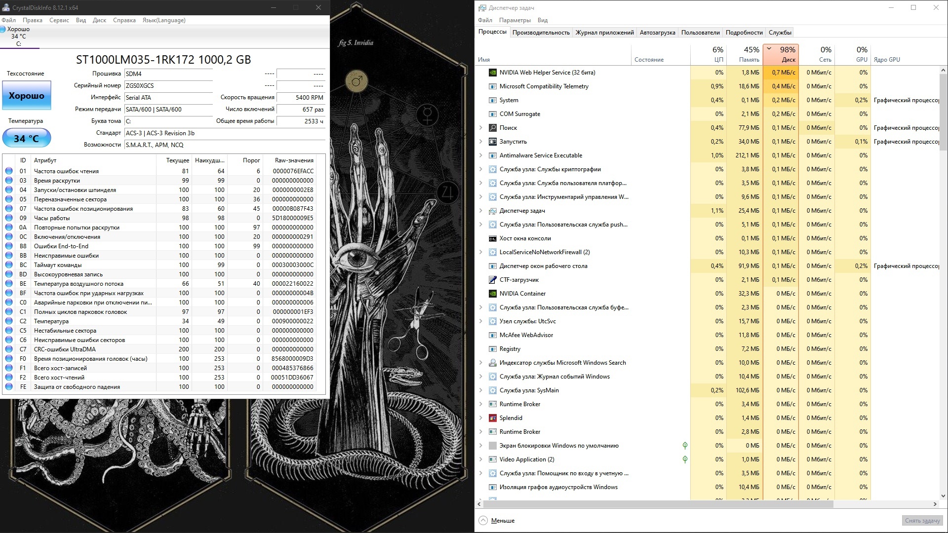
Task: Click Antimalware Service Executable icon
Action: point(492,155)
